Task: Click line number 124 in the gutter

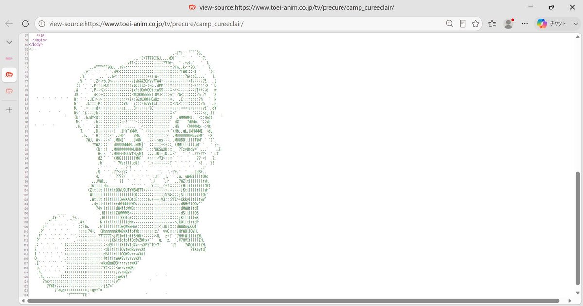Action: (x=25, y=295)
